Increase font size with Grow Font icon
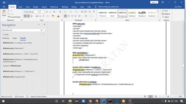 pyautogui.click(x=47, y=12)
